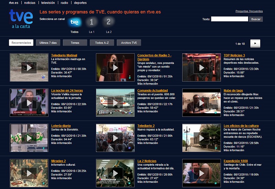Play the Telediario 2 video
The height and width of the screenshot is (189, 275).
115,138
